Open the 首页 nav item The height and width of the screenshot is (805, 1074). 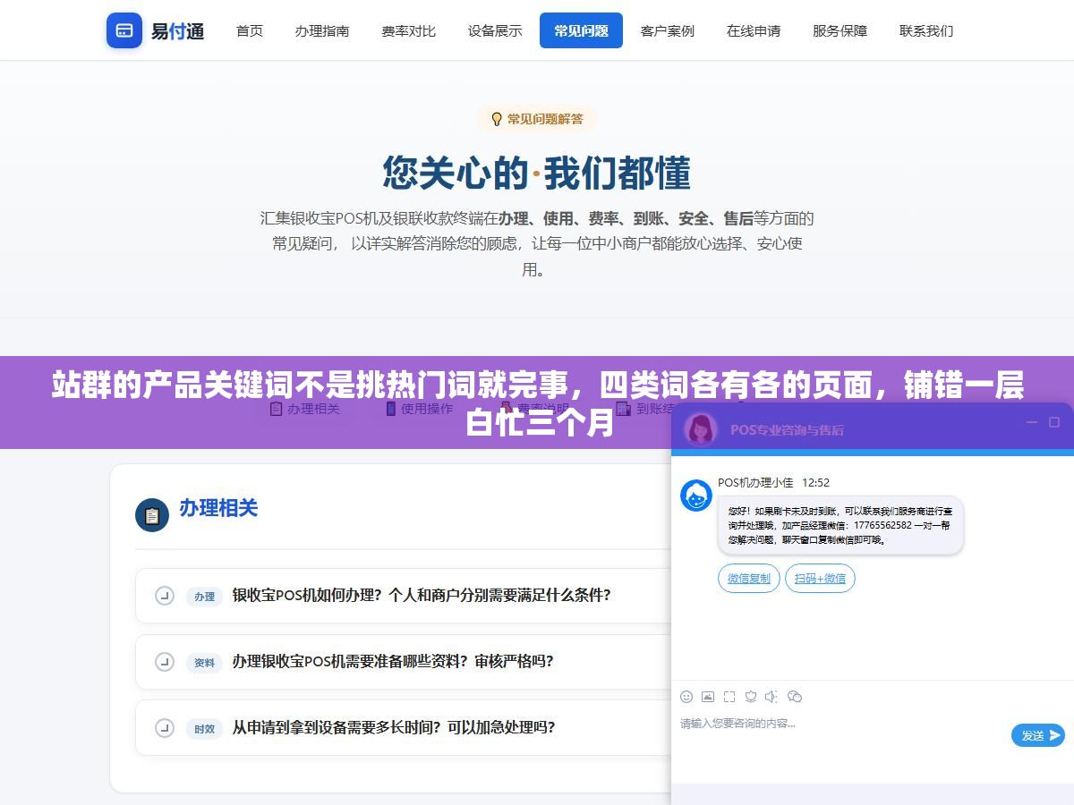(250, 30)
